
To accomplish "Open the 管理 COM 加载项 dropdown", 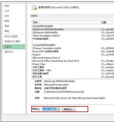I will (x=51, y=109).
